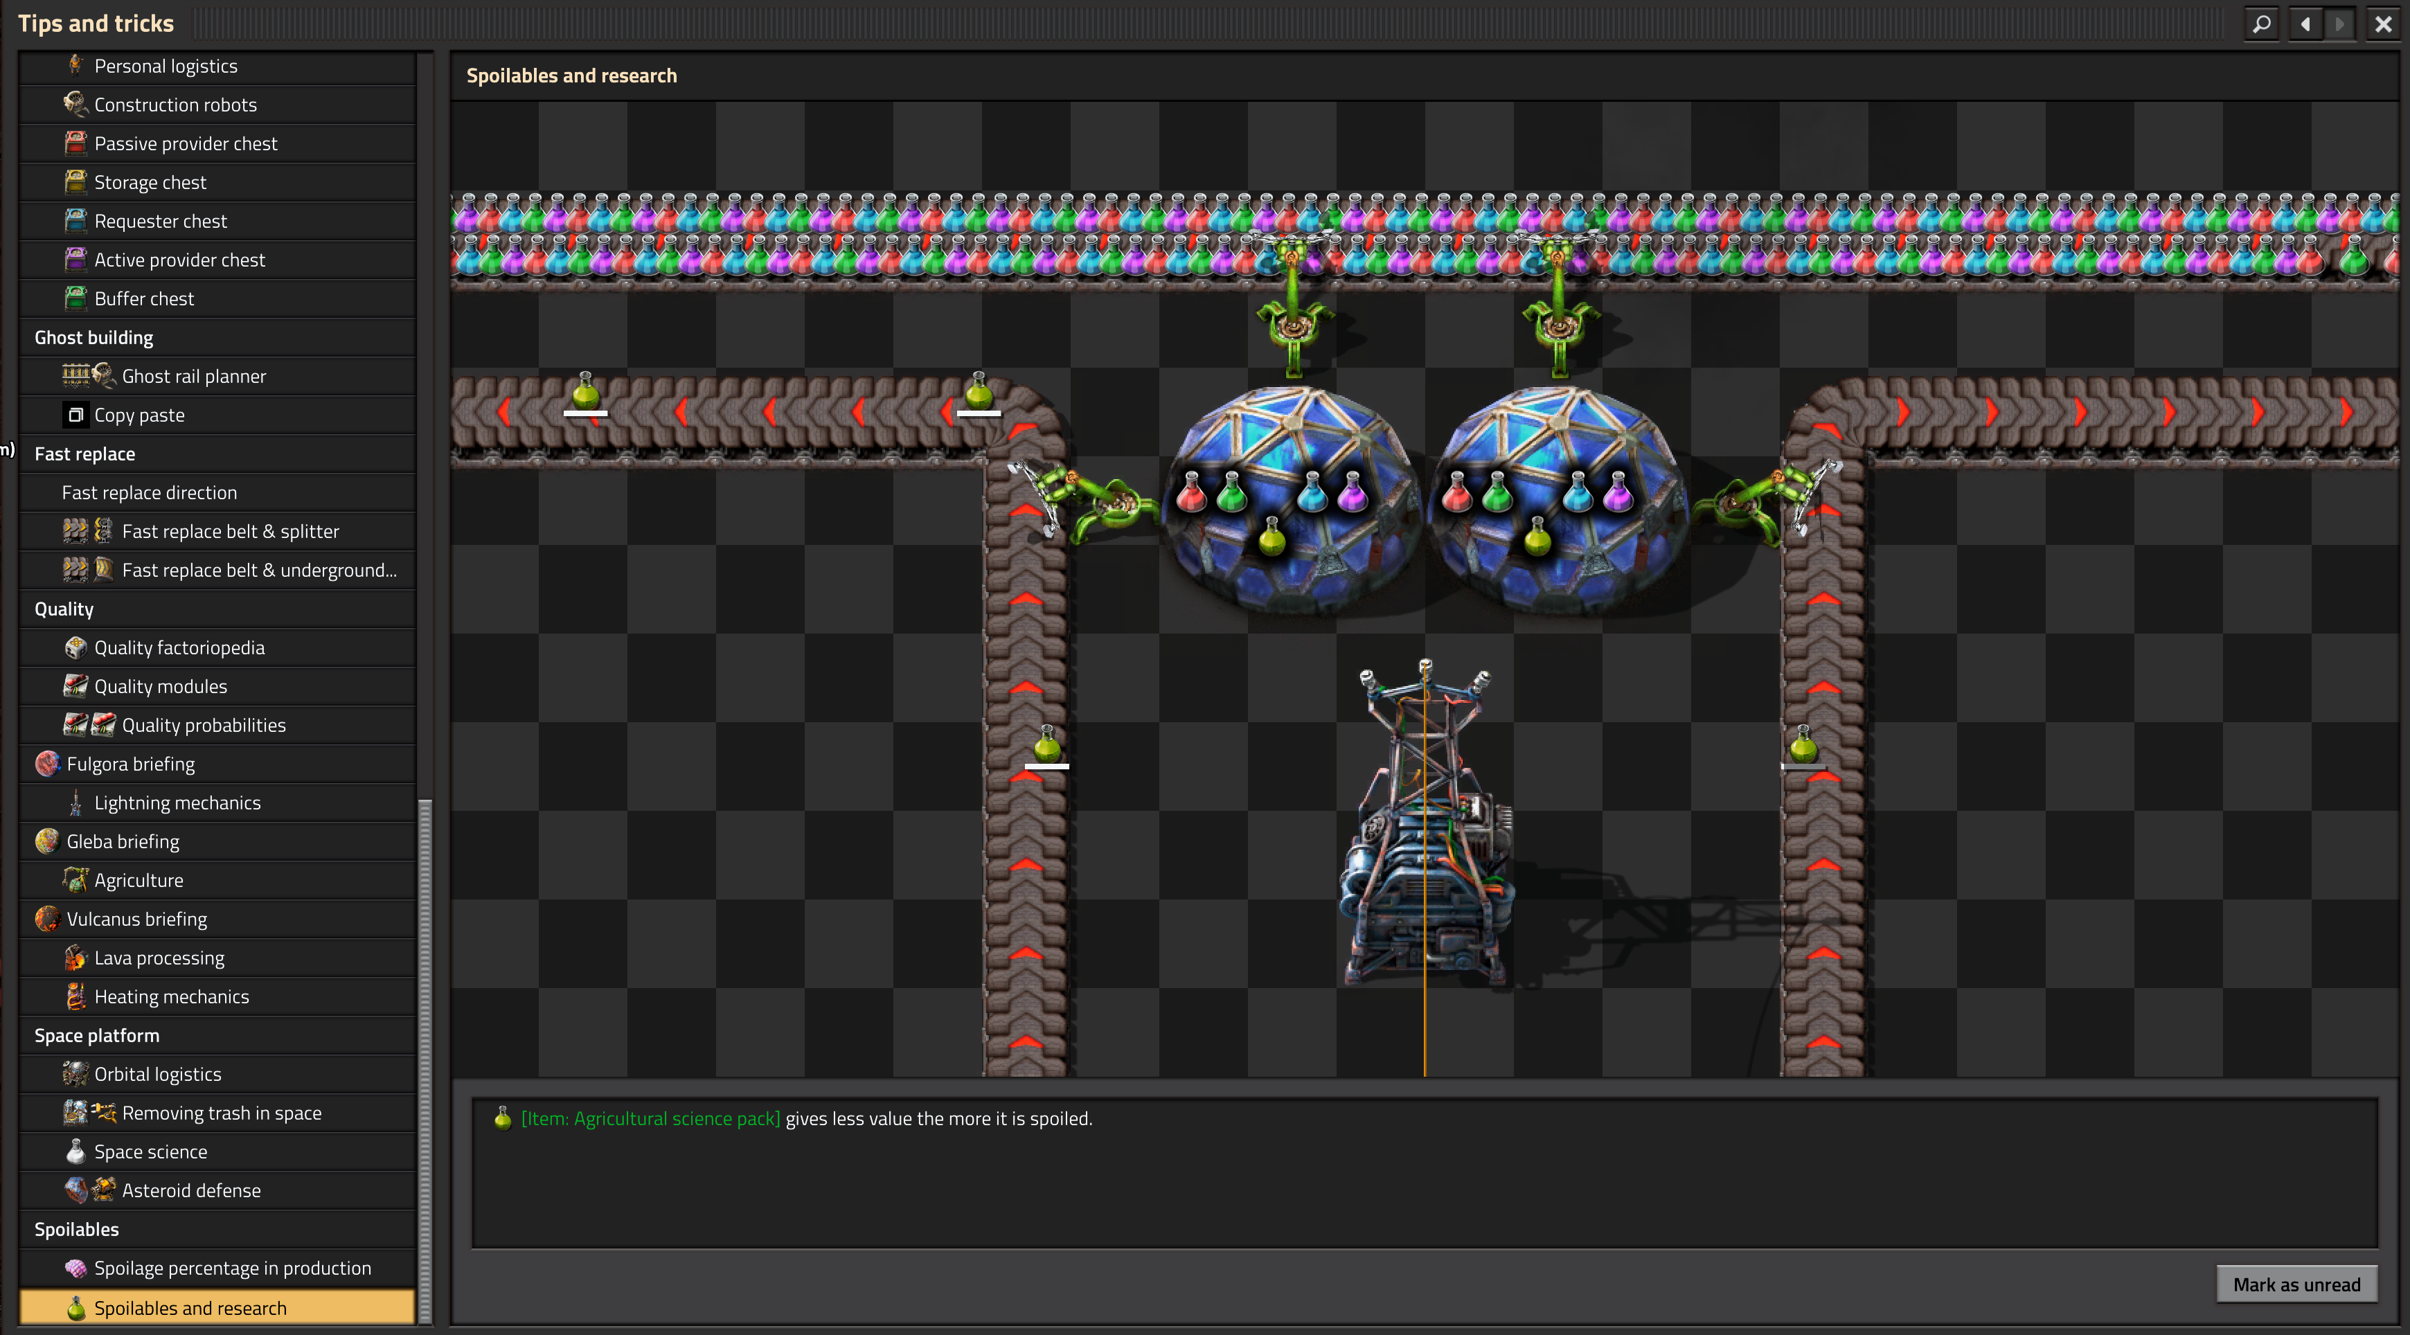Click the Ghost rail planner icon
The width and height of the screenshot is (2410, 1335).
(x=89, y=376)
